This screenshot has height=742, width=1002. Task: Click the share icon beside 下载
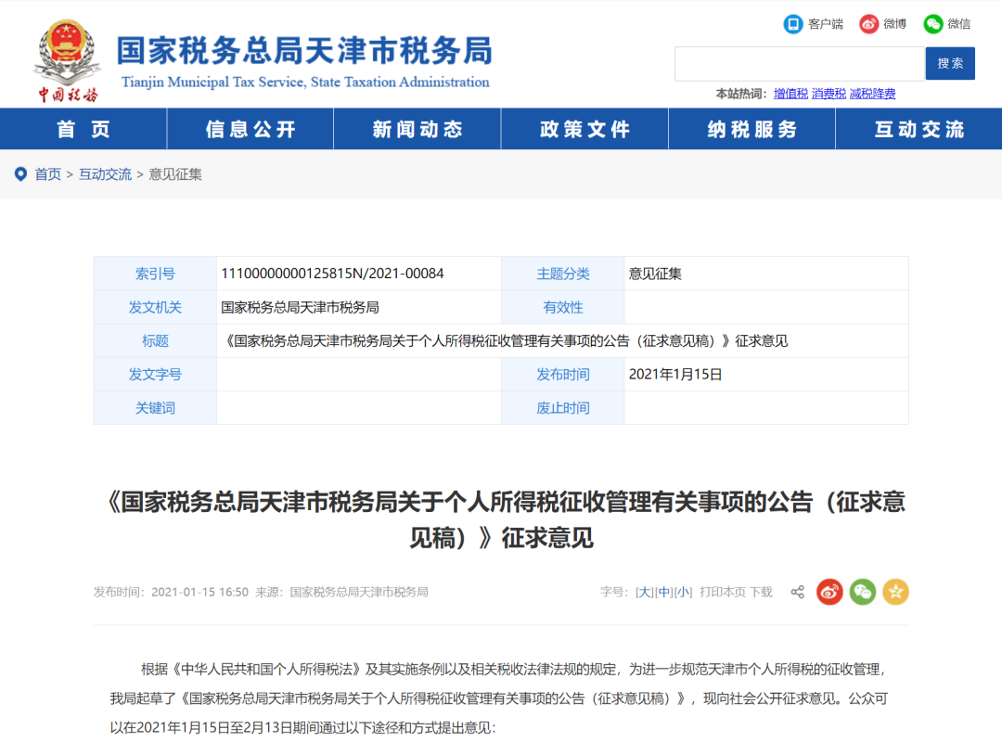point(797,592)
